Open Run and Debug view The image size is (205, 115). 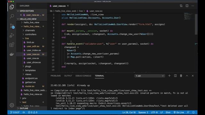[12, 35]
